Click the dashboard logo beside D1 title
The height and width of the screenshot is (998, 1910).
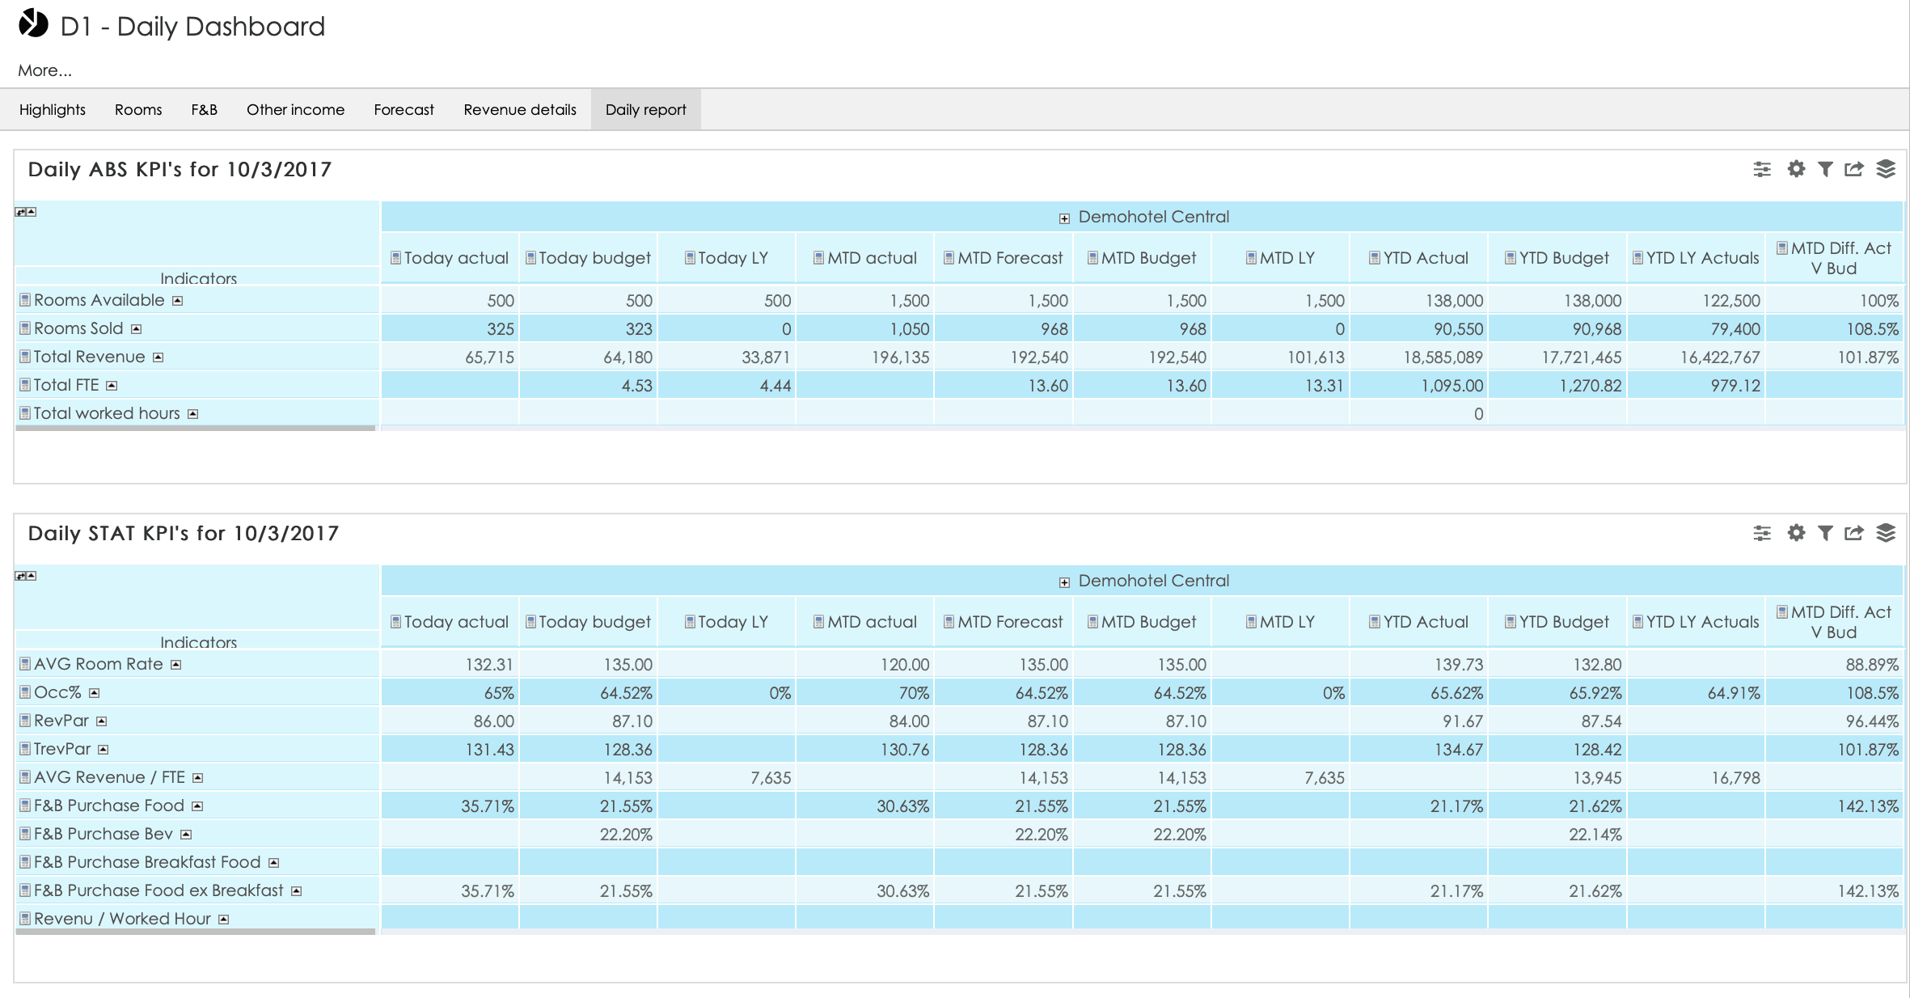click(x=34, y=24)
